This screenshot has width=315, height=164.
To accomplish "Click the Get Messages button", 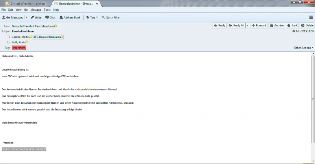I will [13, 17].
